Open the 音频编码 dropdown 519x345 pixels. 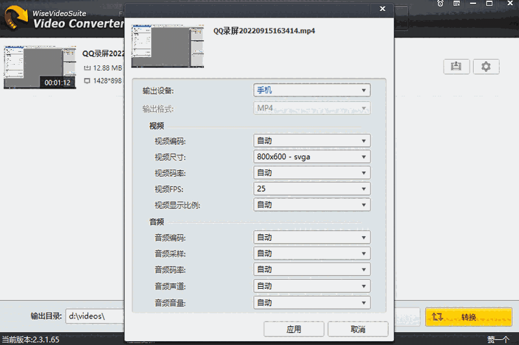pos(312,238)
